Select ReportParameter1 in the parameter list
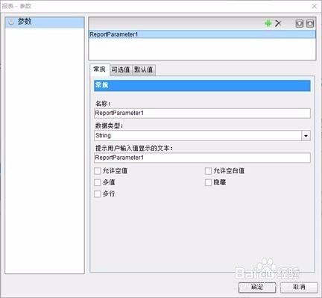Image resolution: width=322 pixels, height=298 pixels. [202, 34]
